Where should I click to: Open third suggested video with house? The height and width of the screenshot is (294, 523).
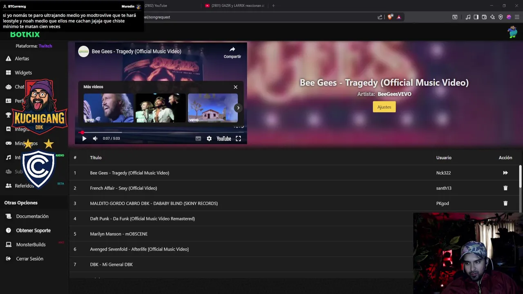click(x=212, y=108)
